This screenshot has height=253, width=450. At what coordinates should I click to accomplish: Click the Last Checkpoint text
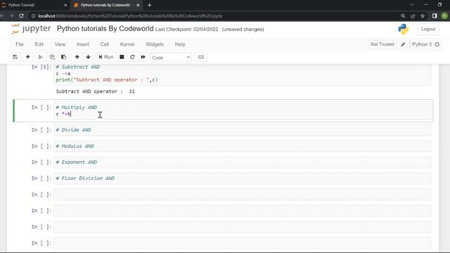[186, 30]
